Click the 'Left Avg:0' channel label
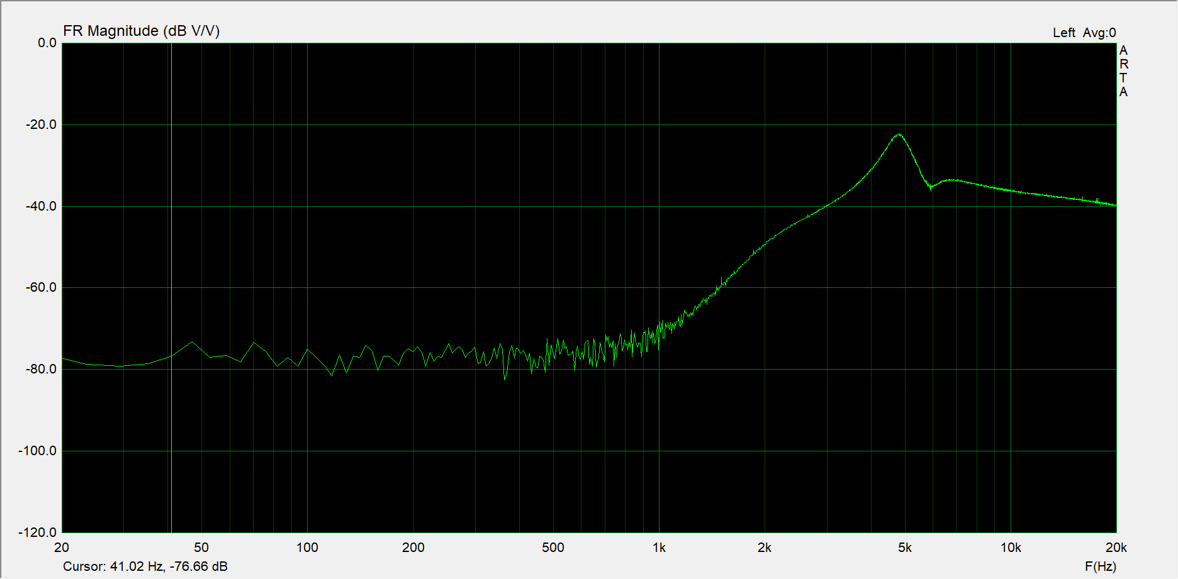The image size is (1178, 579). pos(1084,33)
